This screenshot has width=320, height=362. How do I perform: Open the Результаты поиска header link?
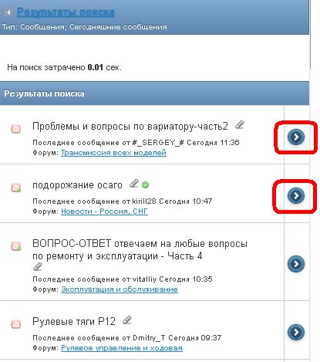66,12
